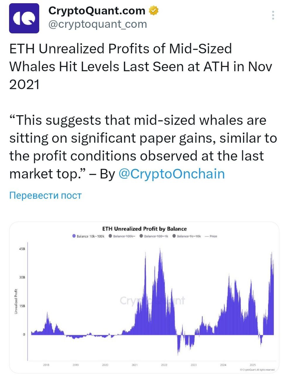Click the grey Balance 100~1k legend dot

[141, 236]
